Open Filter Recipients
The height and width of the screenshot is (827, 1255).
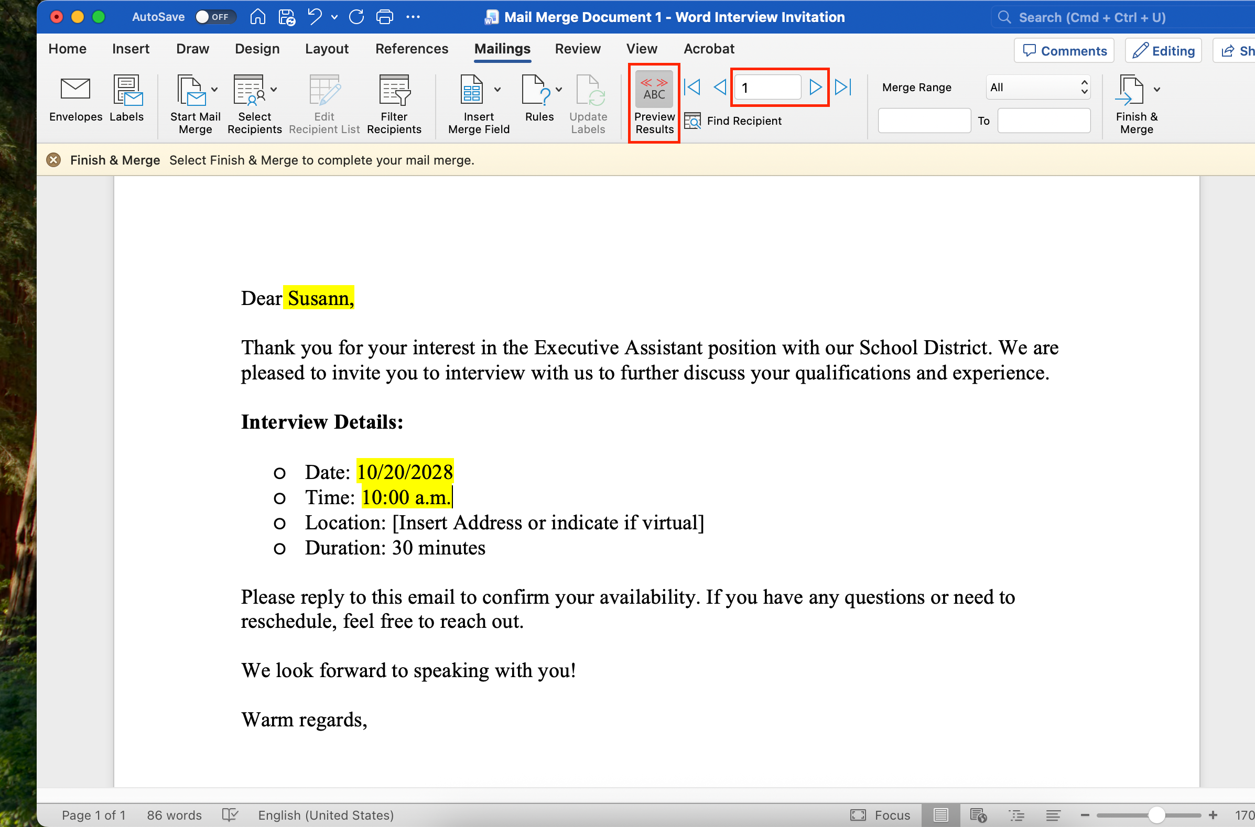(x=394, y=103)
